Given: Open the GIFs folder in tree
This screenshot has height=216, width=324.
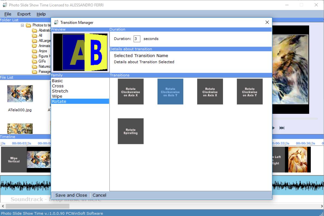Looking at the screenshot, I should [42, 61].
